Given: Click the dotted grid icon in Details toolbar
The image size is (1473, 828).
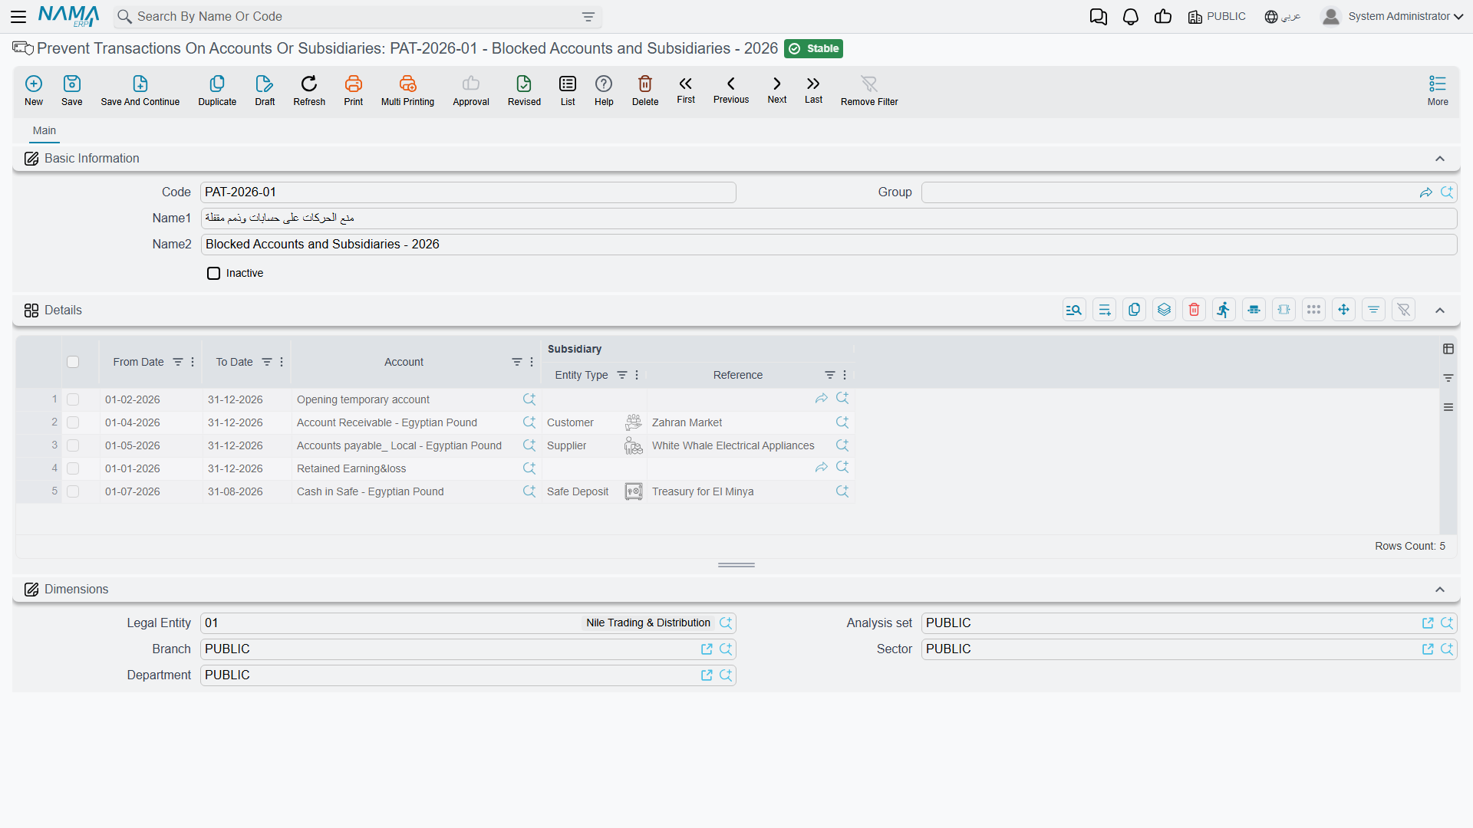Looking at the screenshot, I should pyautogui.click(x=1313, y=310).
